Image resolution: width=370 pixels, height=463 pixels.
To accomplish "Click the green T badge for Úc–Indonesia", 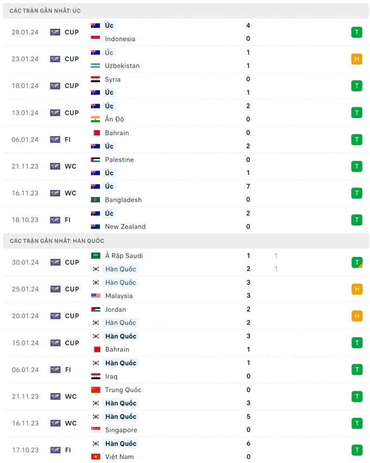I will (x=357, y=32).
